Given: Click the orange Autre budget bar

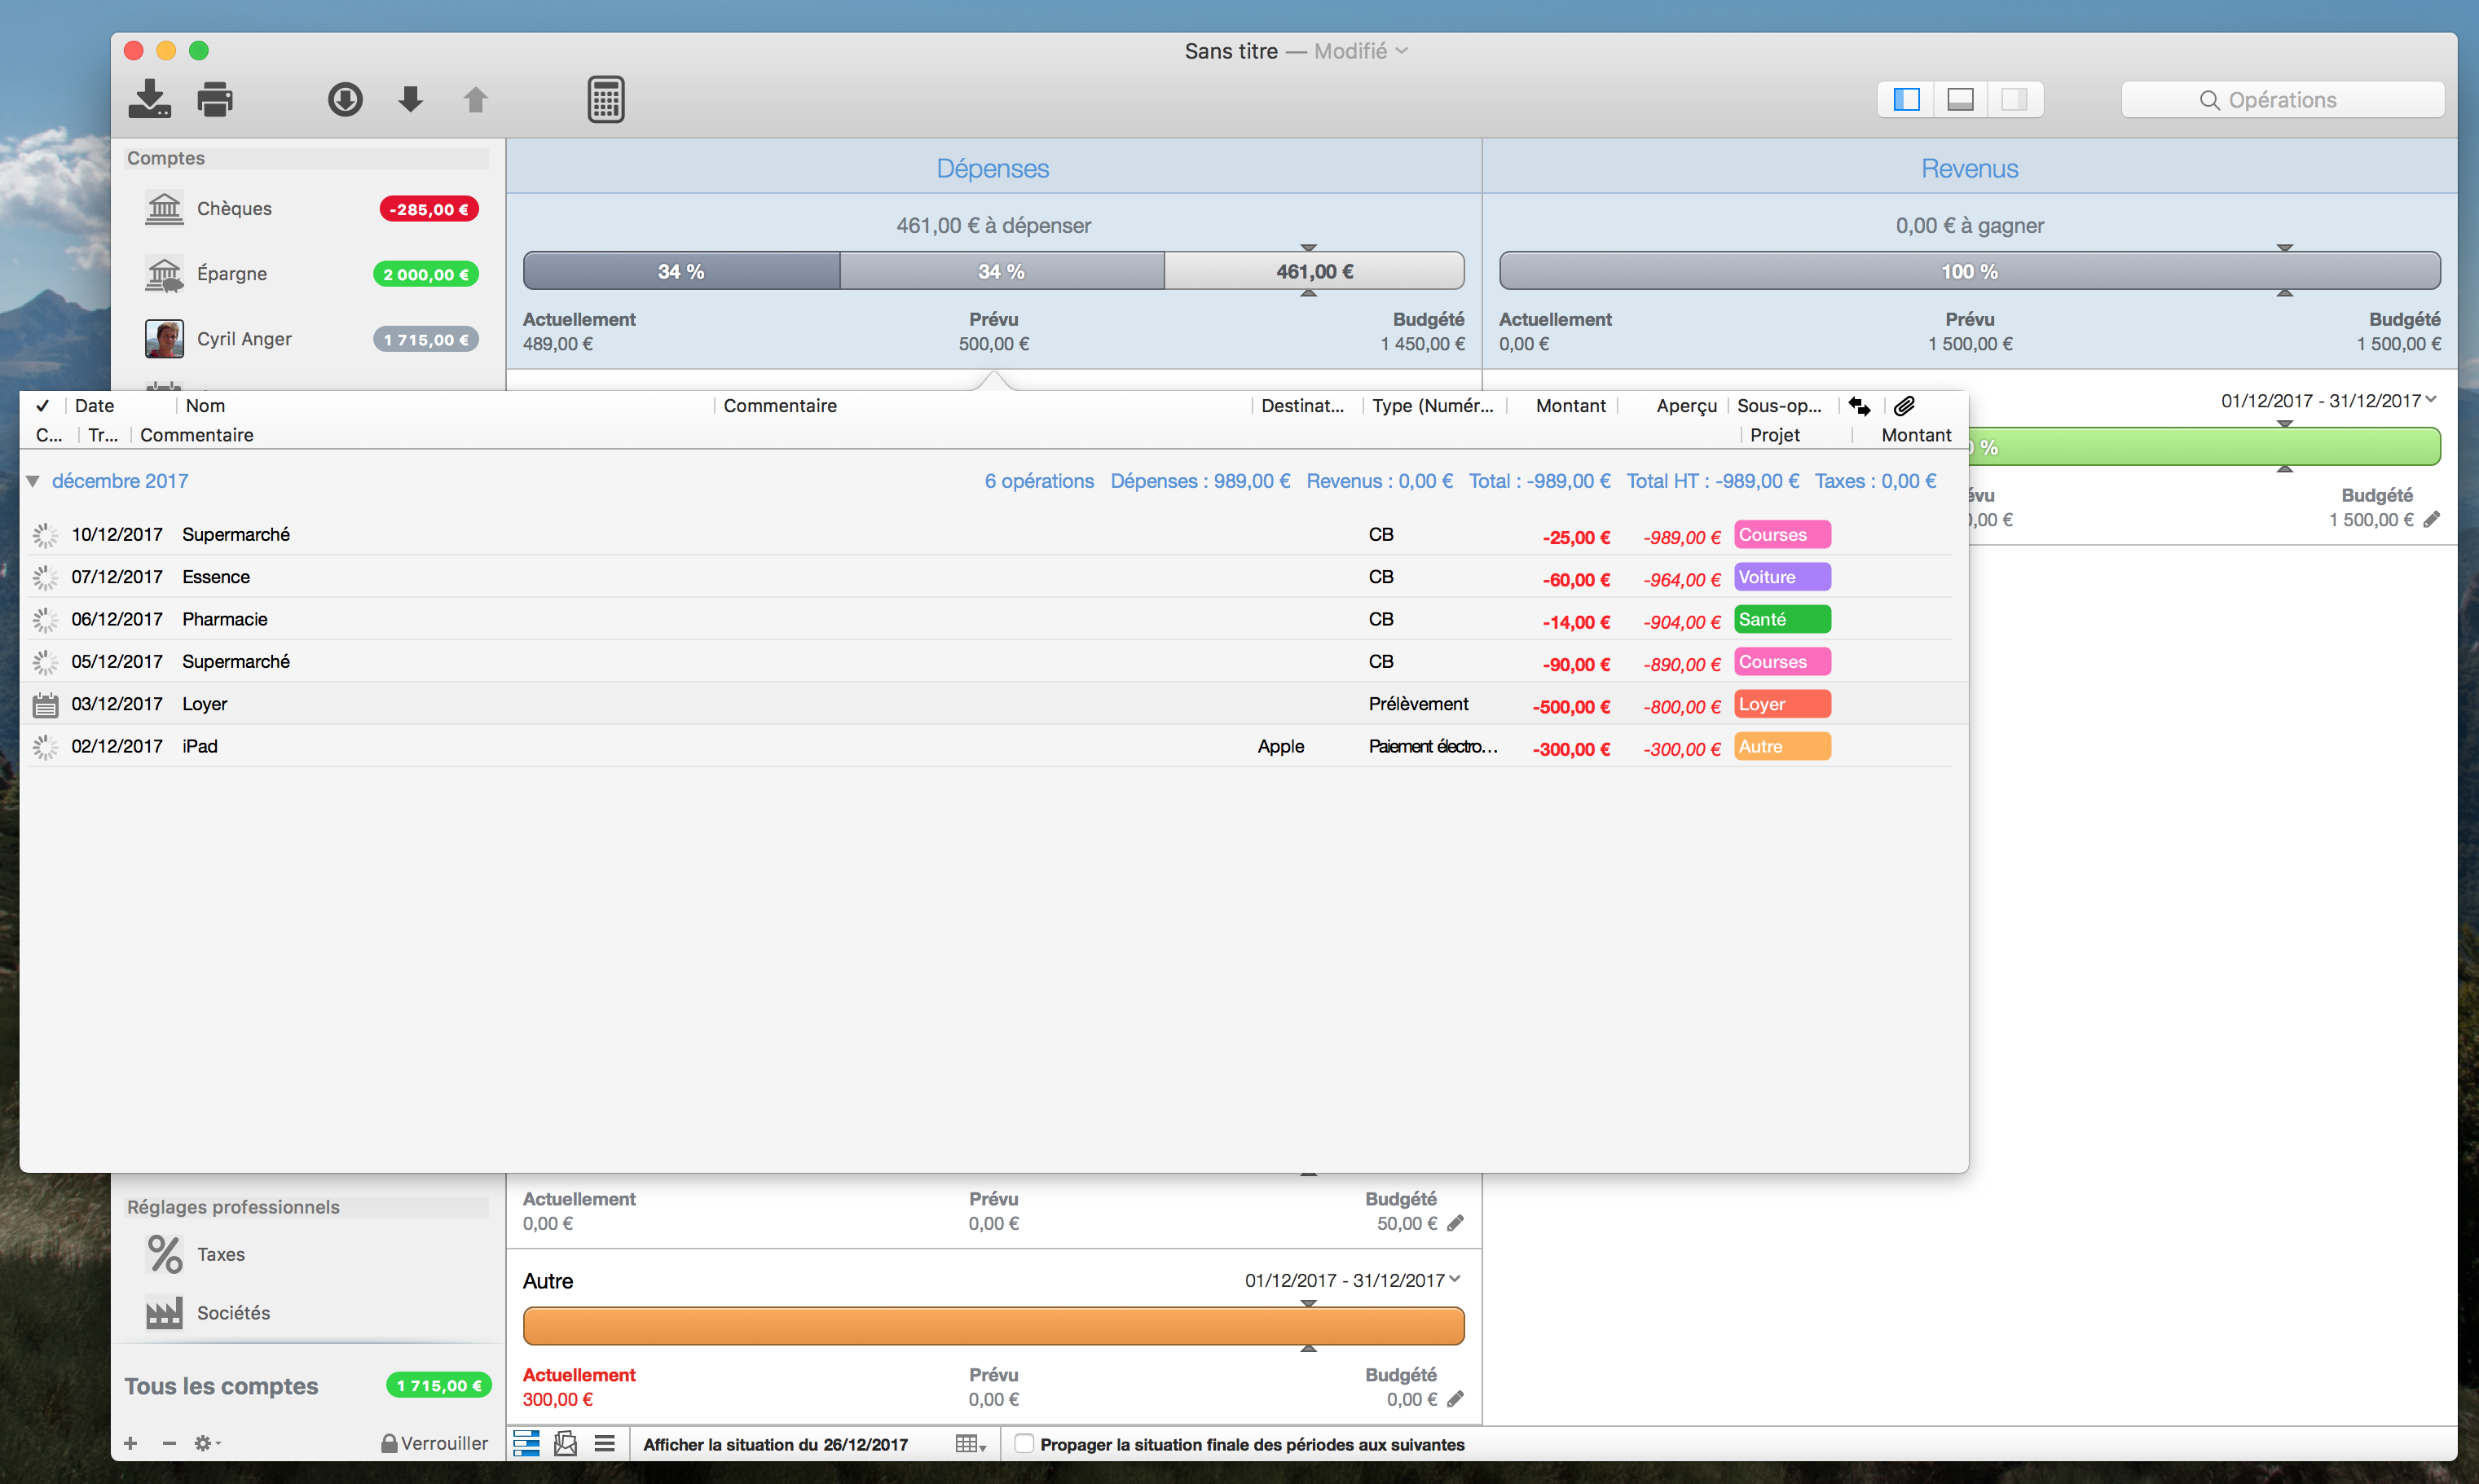Looking at the screenshot, I should (x=993, y=1326).
